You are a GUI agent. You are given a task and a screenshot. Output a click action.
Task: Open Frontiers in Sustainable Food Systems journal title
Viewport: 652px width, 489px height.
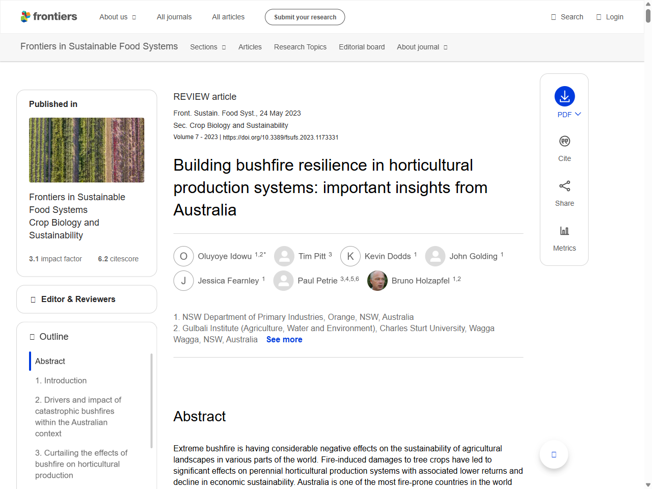99,46
